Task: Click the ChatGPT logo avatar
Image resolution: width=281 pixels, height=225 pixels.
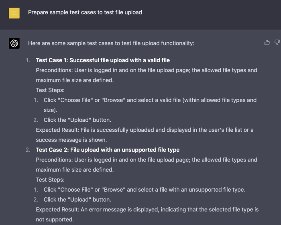Action: (x=14, y=43)
